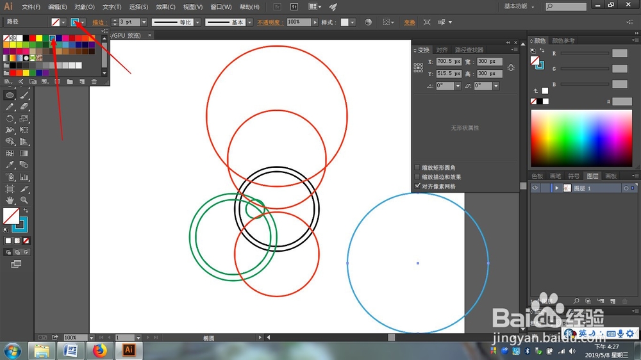Click the 不透明度 opacity link
The image size is (641, 360).
click(271, 22)
